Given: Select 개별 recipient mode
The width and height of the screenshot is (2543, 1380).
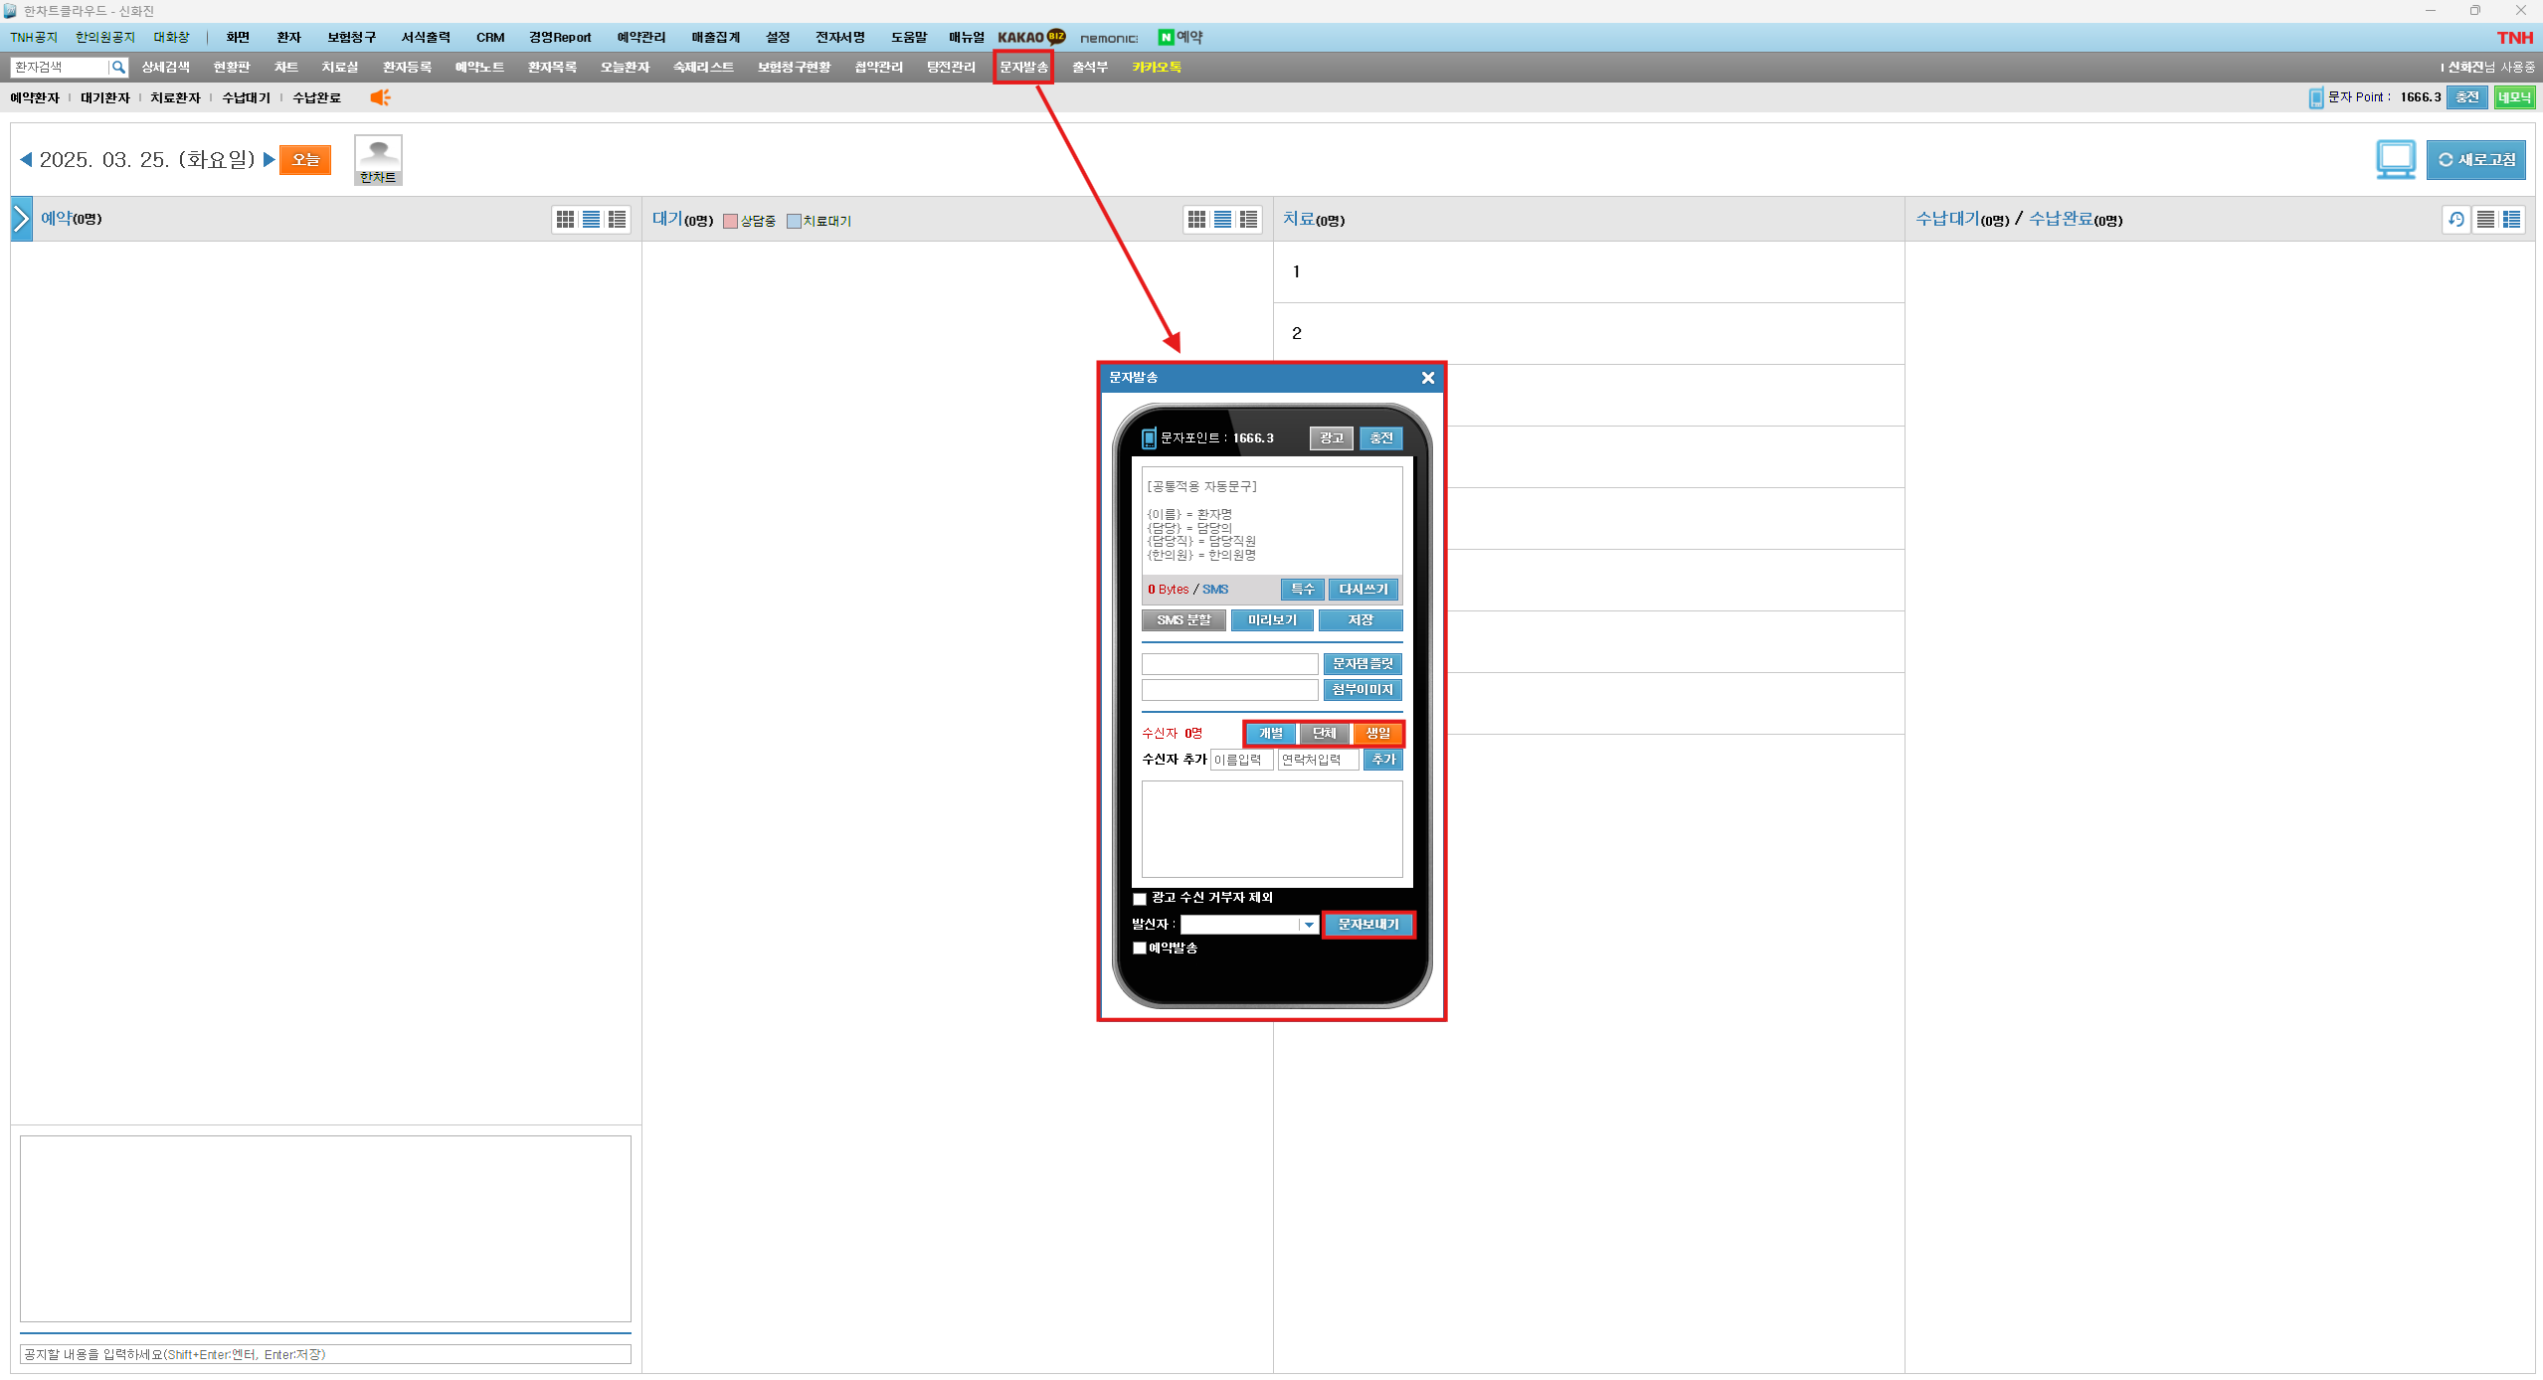Looking at the screenshot, I should click(1271, 734).
